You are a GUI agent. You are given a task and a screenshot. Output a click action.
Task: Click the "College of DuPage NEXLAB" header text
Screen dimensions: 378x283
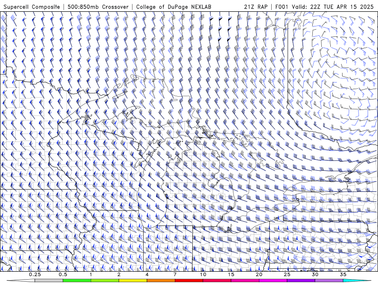tap(173, 7)
